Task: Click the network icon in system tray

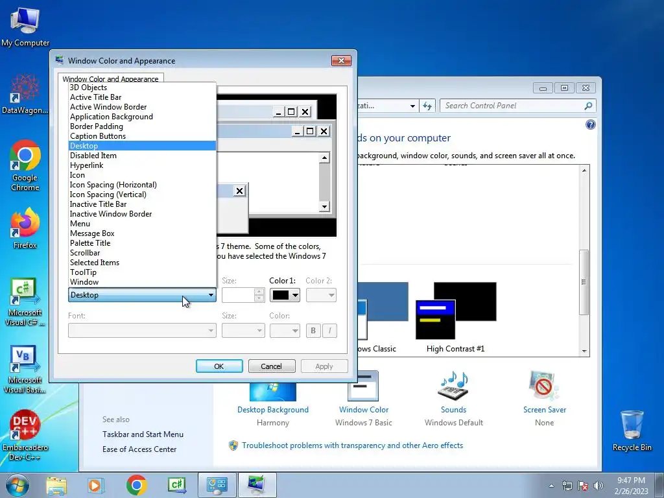Action: [567, 486]
